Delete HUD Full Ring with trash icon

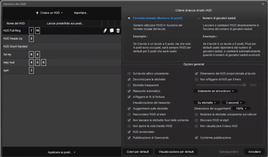click(x=118, y=31)
